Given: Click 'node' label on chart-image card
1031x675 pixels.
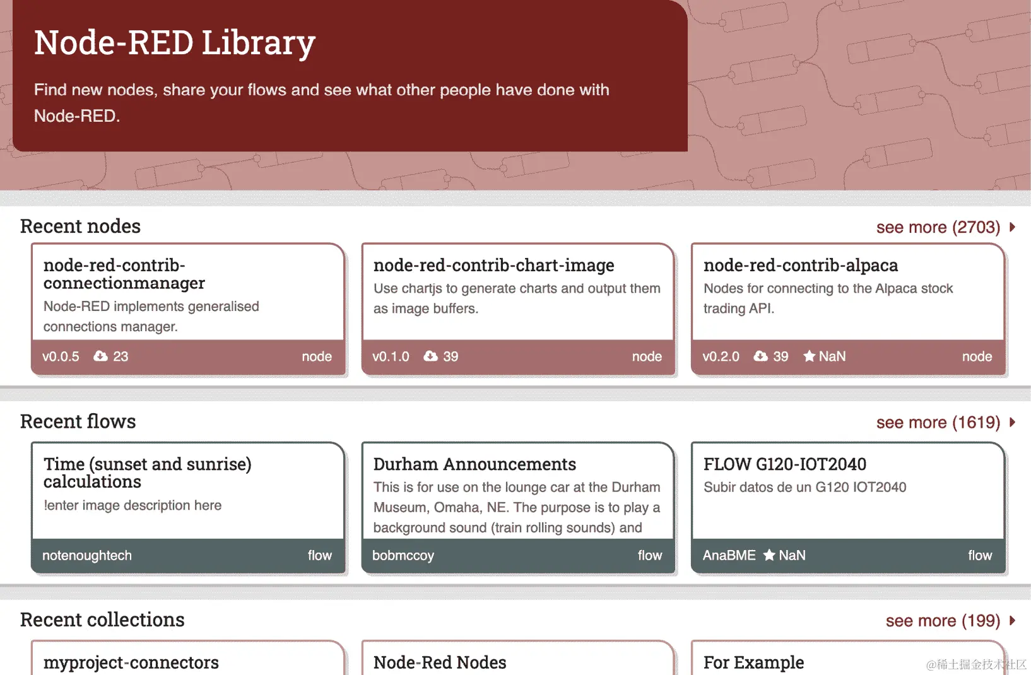Looking at the screenshot, I should tap(647, 356).
